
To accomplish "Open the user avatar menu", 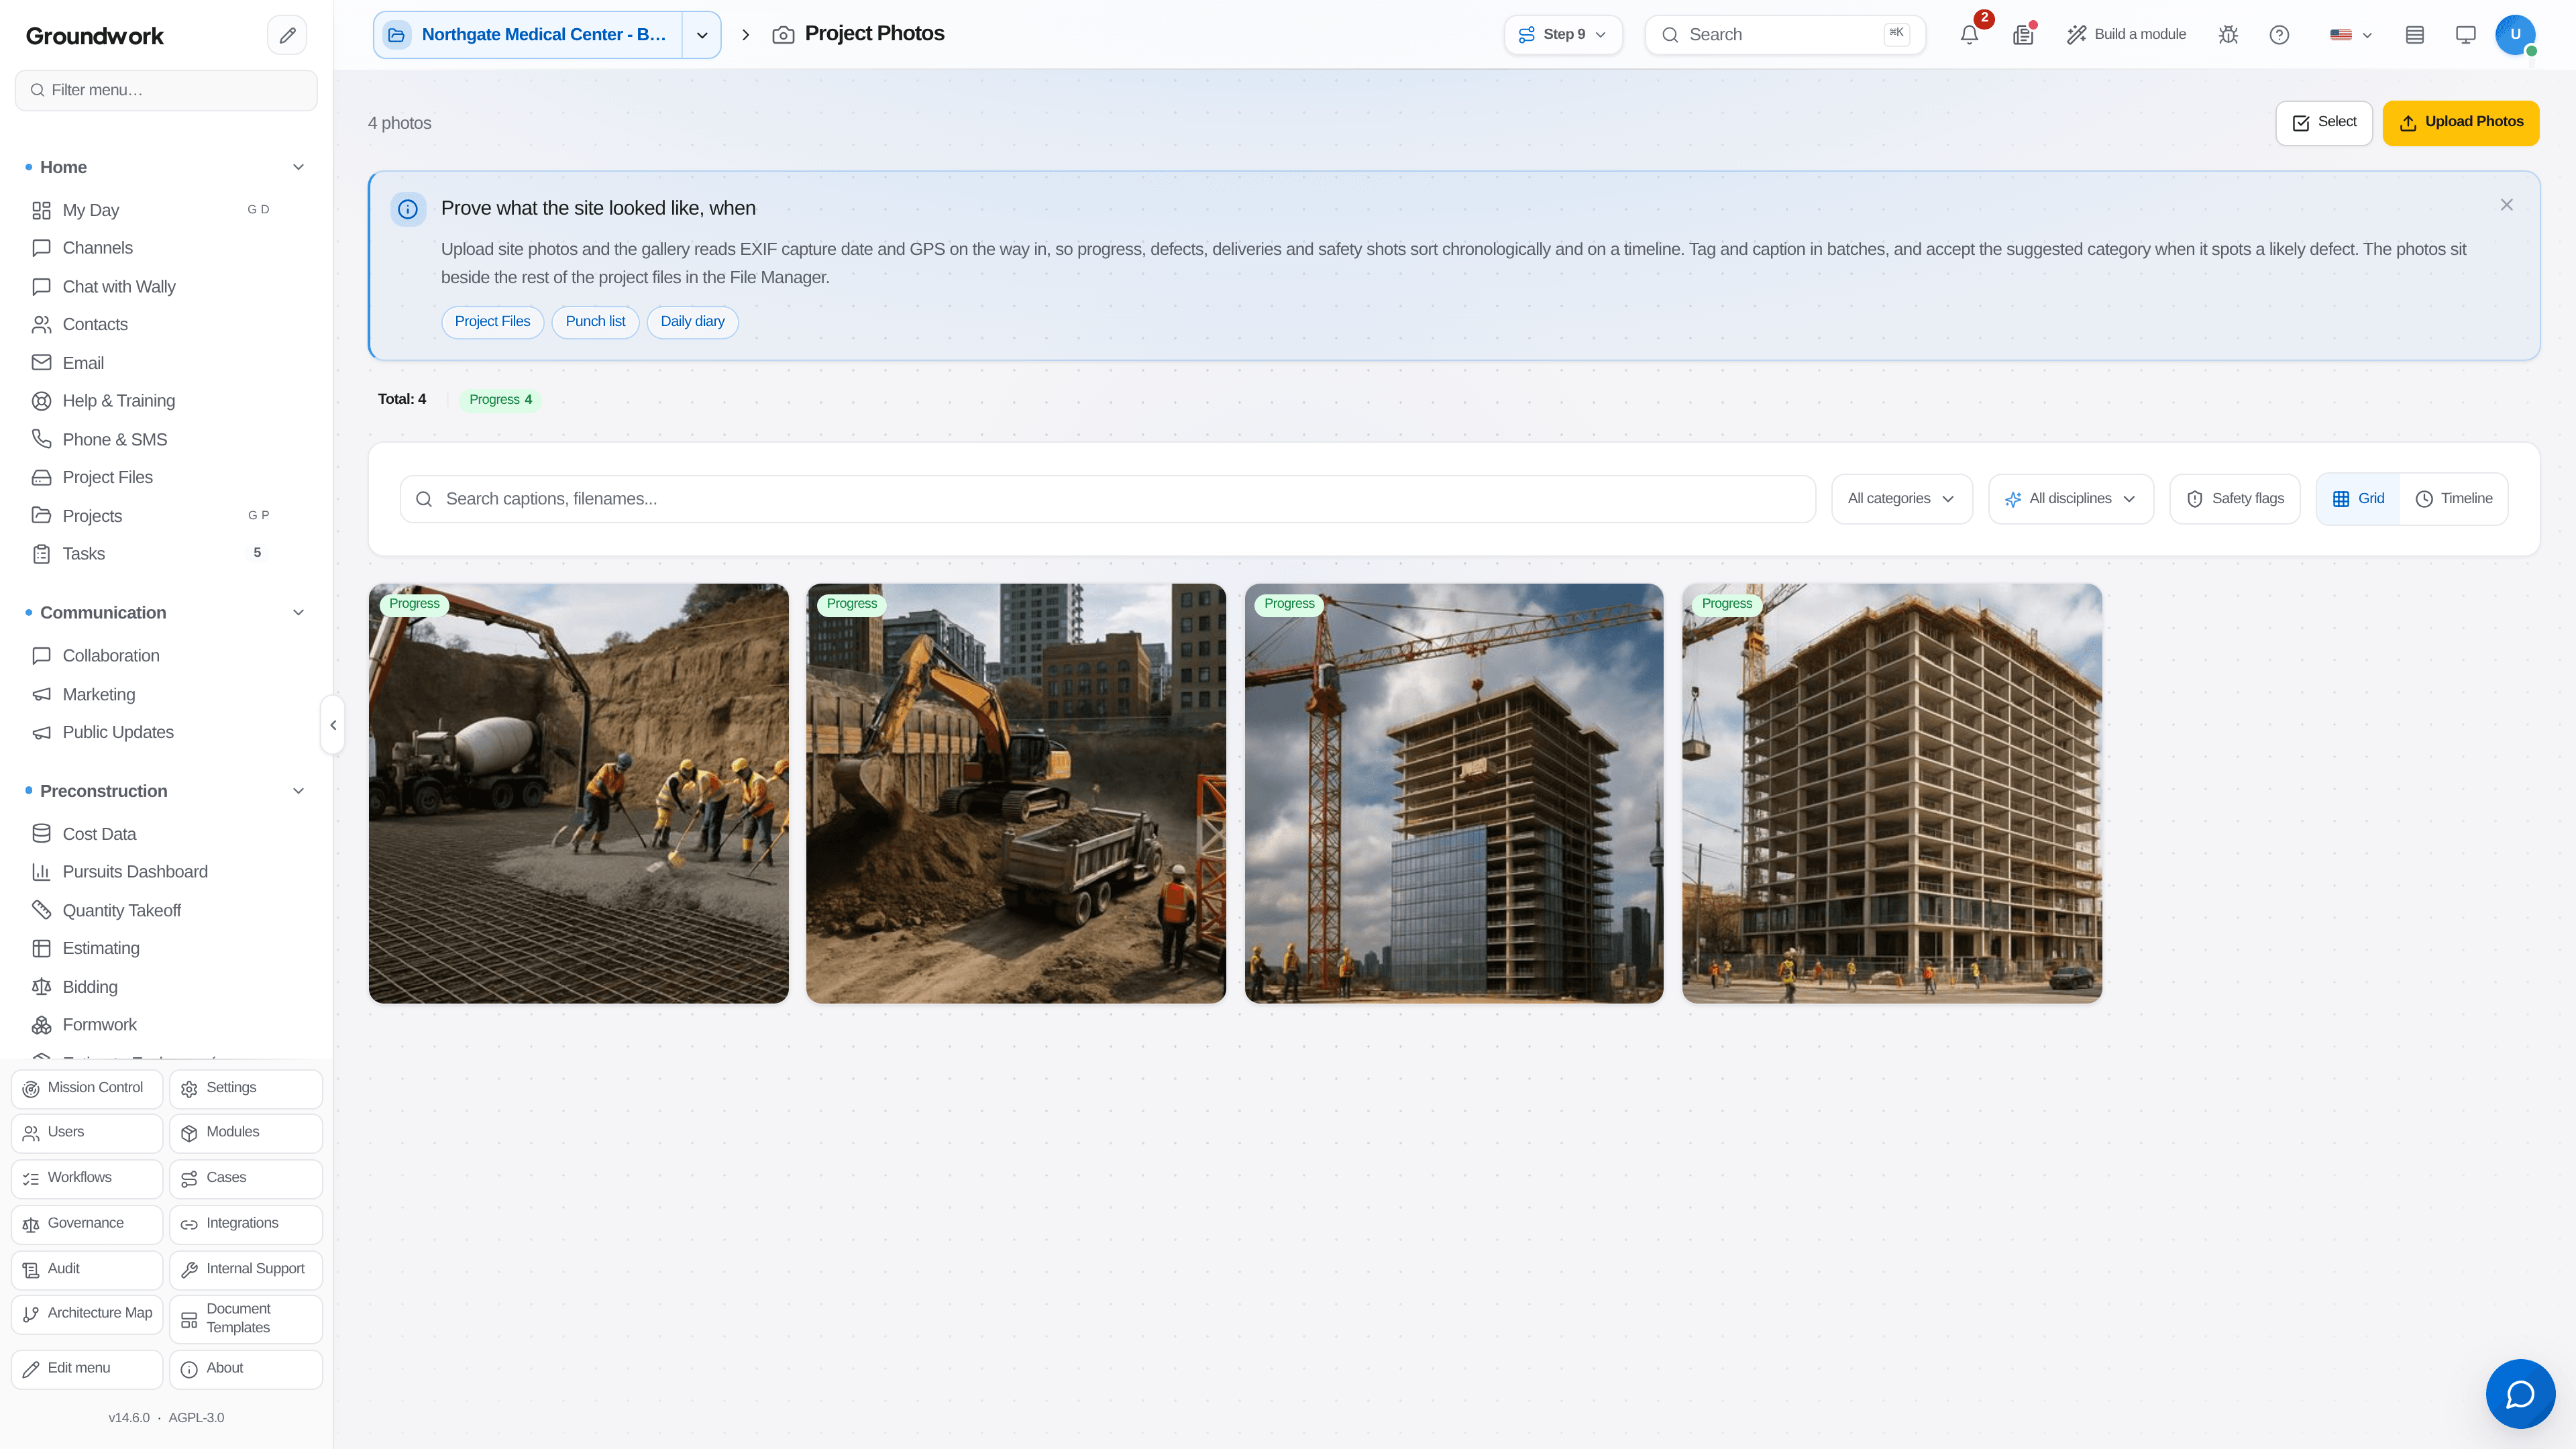I will click(x=2515, y=35).
